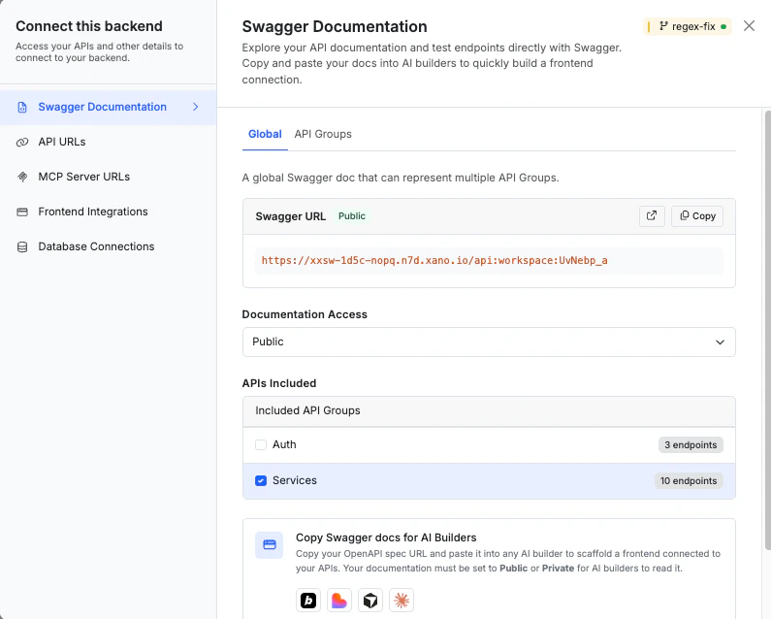
Task: Click the Swagger URL text
Action: click(x=434, y=260)
